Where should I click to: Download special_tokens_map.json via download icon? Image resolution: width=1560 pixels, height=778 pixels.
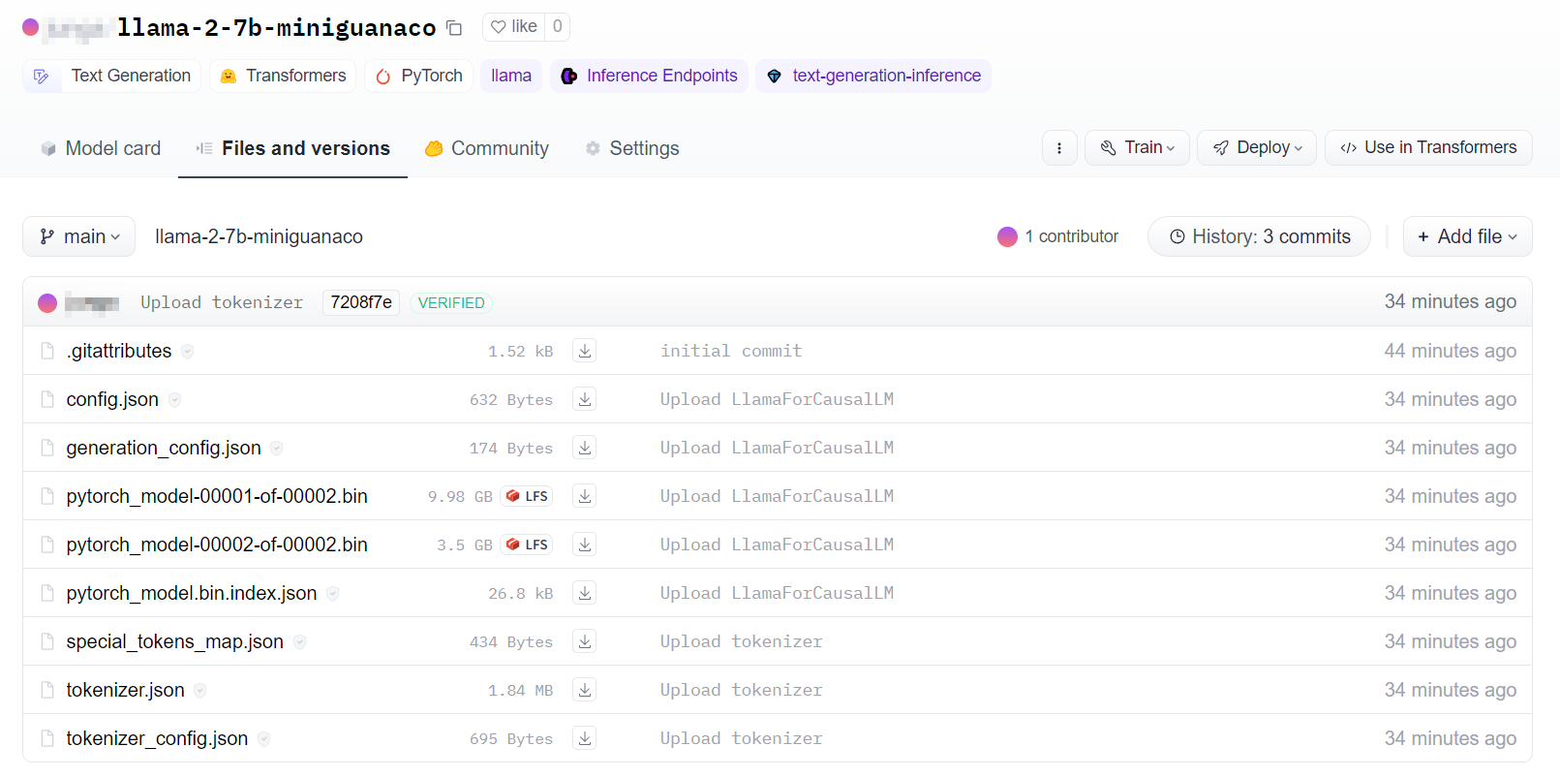tap(584, 641)
